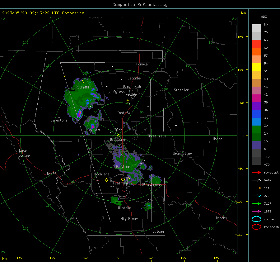280x262 pixels.
Task: Click yellow diamond marker above RockyMH
Action: pos(83,81)
